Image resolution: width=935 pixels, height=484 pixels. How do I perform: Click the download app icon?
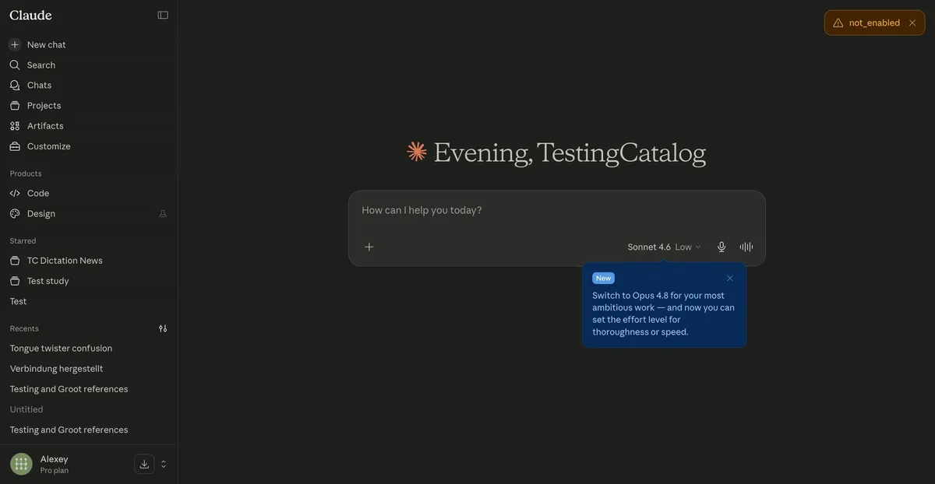(144, 464)
